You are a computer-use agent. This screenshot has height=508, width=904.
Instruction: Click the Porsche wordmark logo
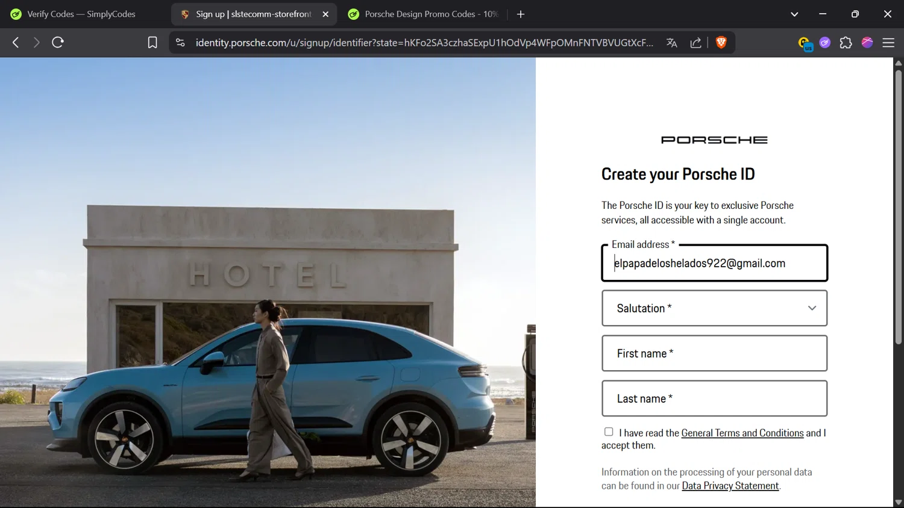click(x=714, y=140)
